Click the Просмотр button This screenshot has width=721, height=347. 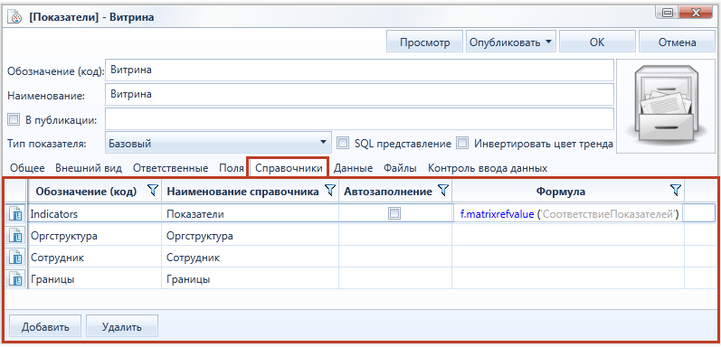click(424, 42)
